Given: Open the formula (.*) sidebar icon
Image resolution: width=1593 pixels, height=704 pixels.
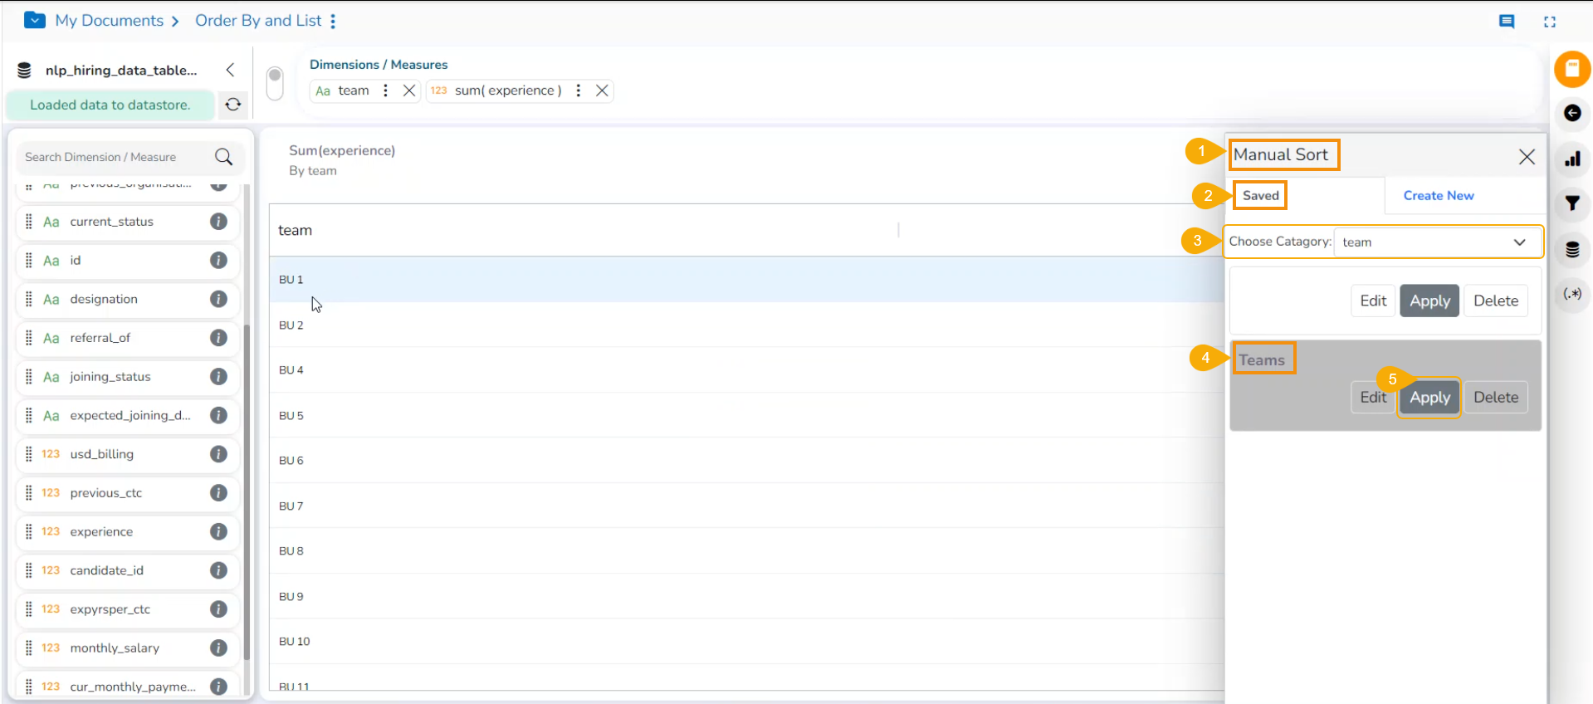Looking at the screenshot, I should click(x=1572, y=294).
